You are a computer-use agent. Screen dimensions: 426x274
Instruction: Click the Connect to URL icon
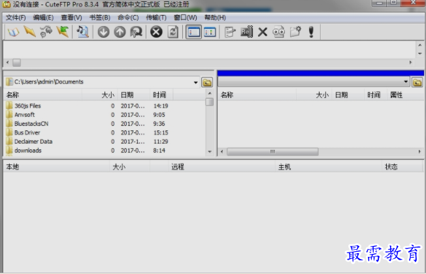click(63, 32)
